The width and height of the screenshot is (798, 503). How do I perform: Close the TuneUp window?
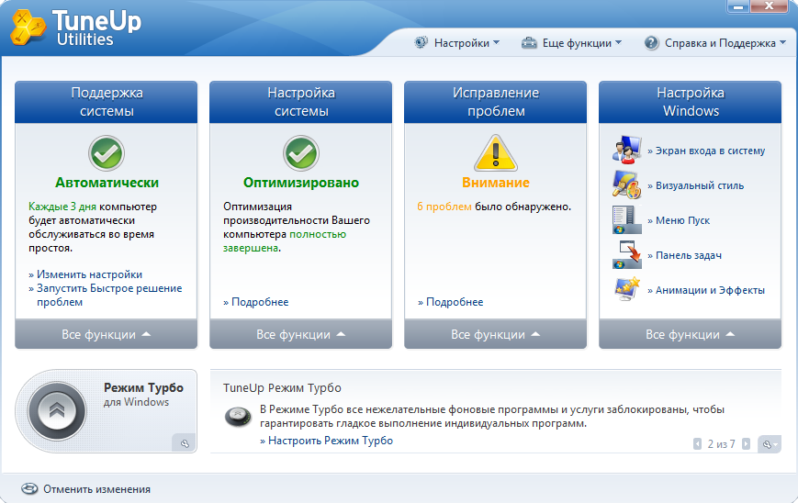tap(769, 6)
